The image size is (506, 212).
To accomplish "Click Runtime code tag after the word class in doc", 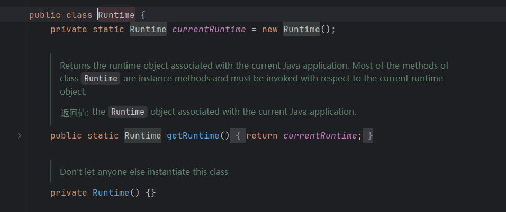I will 101,79.
